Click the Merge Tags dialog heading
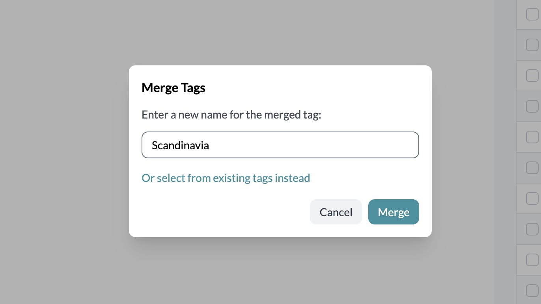The image size is (541, 304). [x=173, y=87]
